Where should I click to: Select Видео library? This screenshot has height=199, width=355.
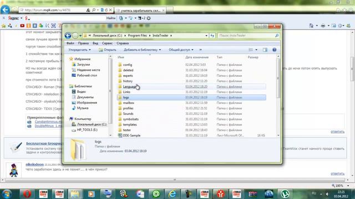pos(81,92)
